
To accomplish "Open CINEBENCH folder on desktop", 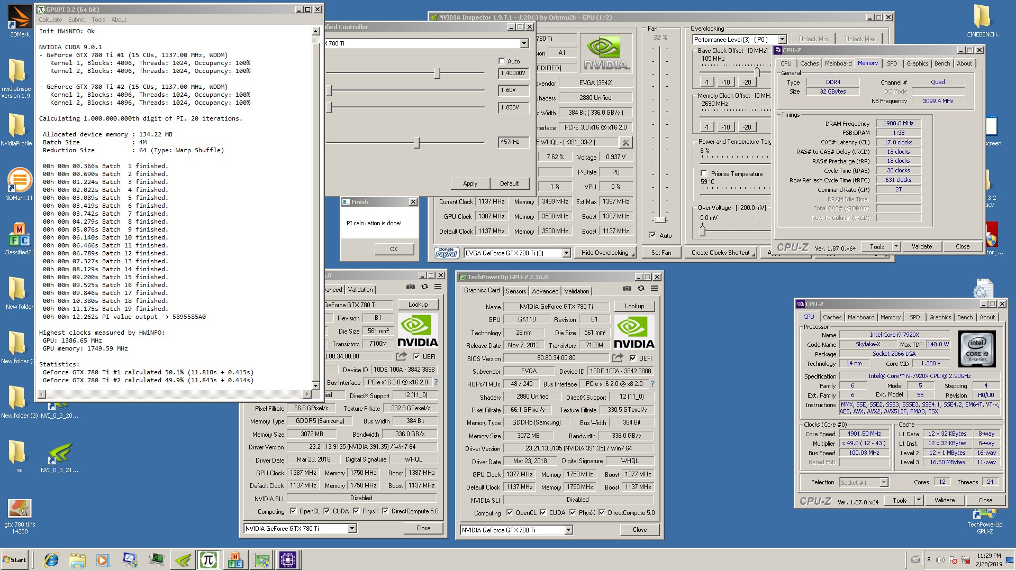I will pos(984,21).
